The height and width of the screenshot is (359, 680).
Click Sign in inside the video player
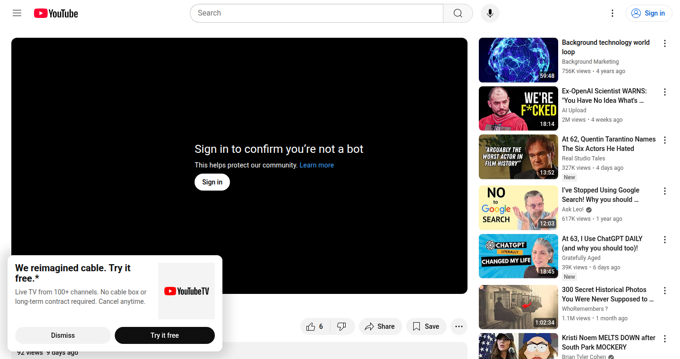[212, 182]
